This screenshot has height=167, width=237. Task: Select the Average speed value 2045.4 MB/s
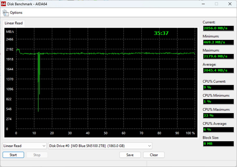218,70
